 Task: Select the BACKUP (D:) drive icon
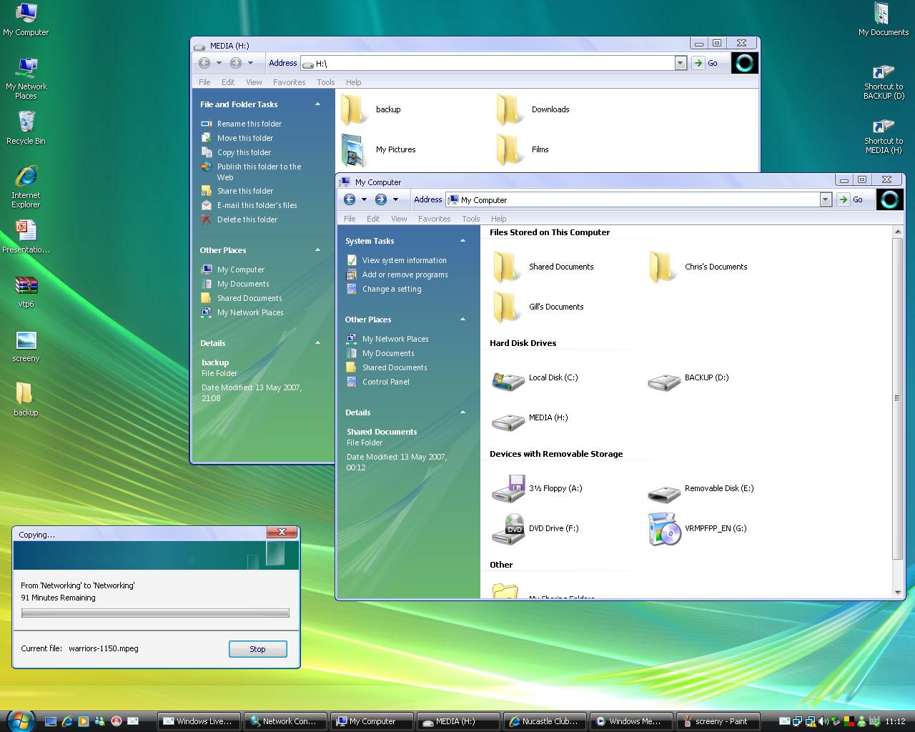(663, 380)
